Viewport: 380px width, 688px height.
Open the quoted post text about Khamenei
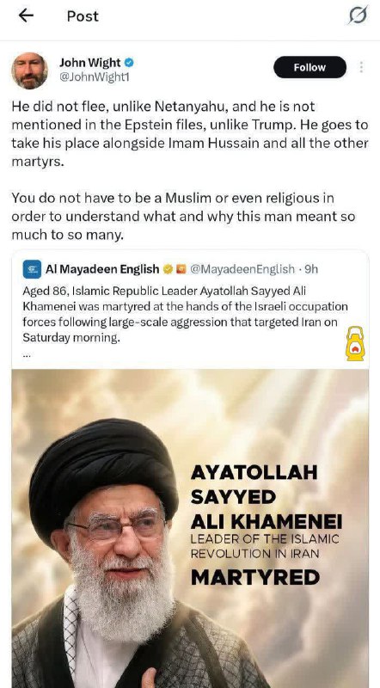(x=185, y=315)
